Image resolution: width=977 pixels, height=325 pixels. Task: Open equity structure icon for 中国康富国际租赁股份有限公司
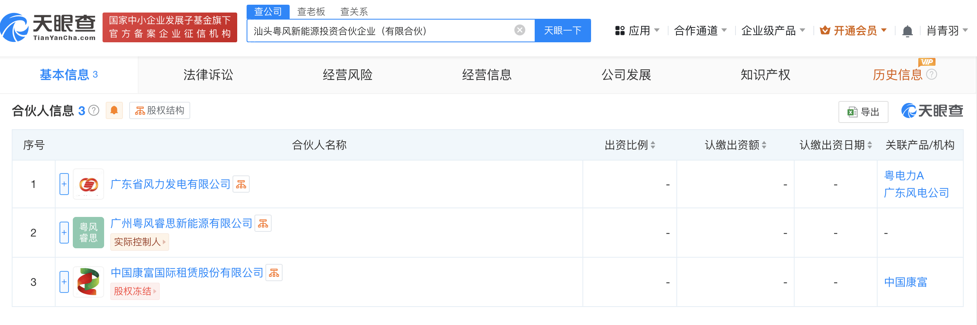[x=274, y=273]
